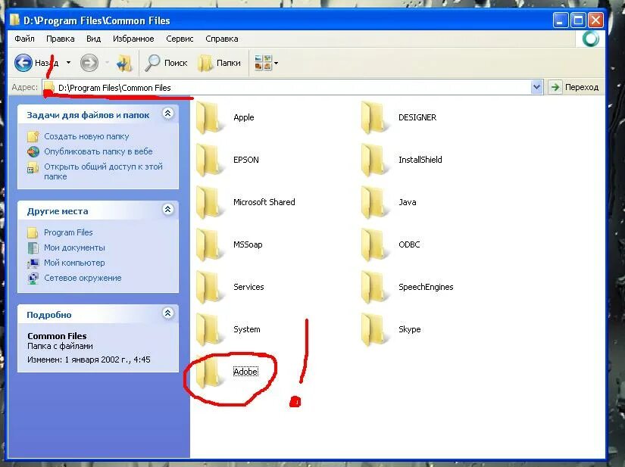Select the ODBC folder icon
Image resolution: width=625 pixels, height=467 pixels.
click(x=373, y=244)
